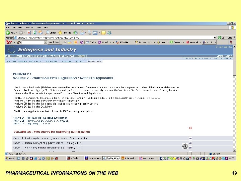Click Volume 2B Presentation and content link
241x181 pixels.
(41, 121)
